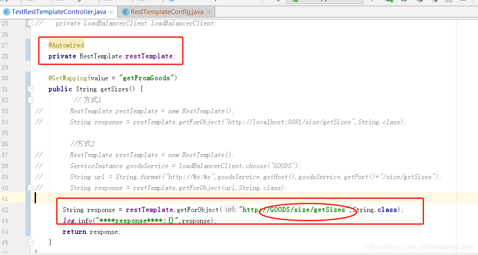Collapse the getSizes method fold at line 31
The height and width of the screenshot is (255, 478).
(30, 89)
